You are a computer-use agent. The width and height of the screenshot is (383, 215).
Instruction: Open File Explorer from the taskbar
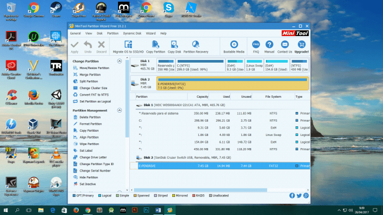pyautogui.click(x=40, y=210)
